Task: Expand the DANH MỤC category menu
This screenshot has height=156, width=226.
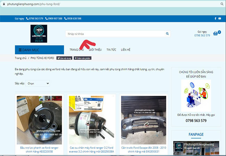Action: [39, 50]
